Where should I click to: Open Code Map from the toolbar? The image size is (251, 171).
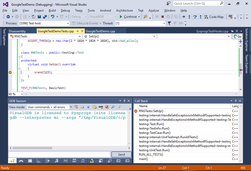pyautogui.click(x=214, y=17)
